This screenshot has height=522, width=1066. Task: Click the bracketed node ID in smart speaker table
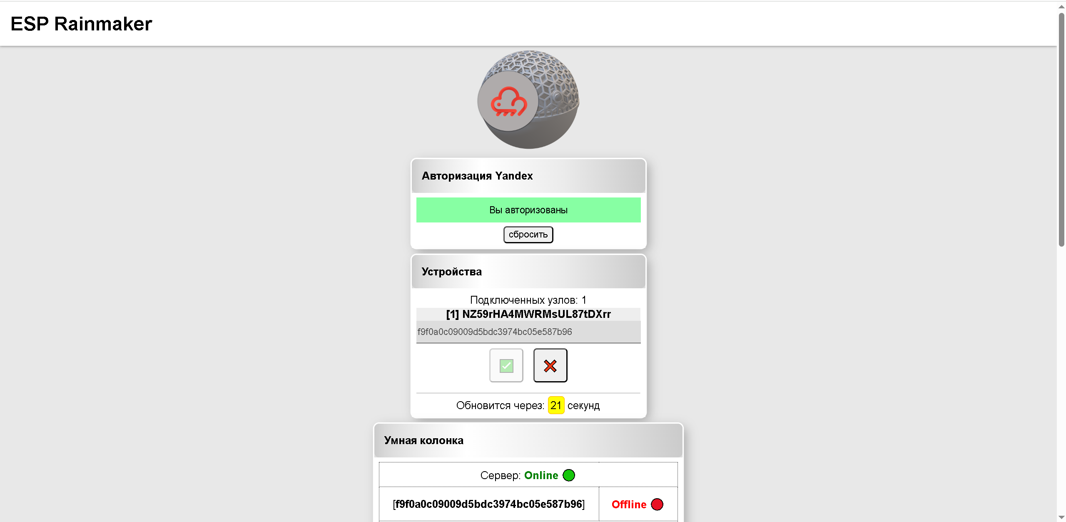tap(488, 505)
